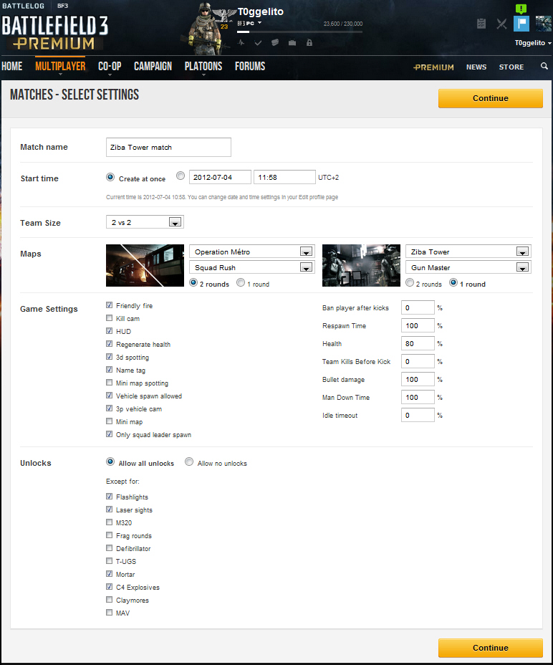This screenshot has height=665, width=553.
Task: Open the green notifications alert icon
Action: 521,9
